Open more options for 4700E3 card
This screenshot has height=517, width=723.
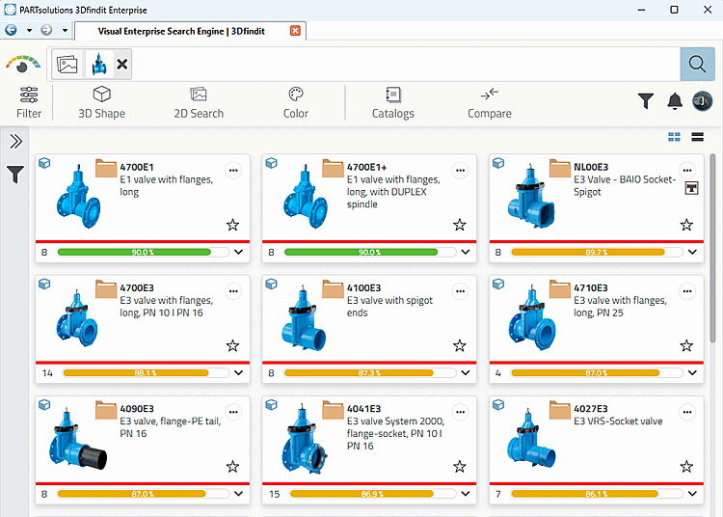click(233, 291)
